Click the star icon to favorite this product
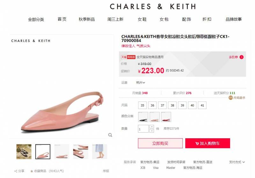The width and height of the screenshot is (255, 178). pyautogui.click(x=32, y=171)
